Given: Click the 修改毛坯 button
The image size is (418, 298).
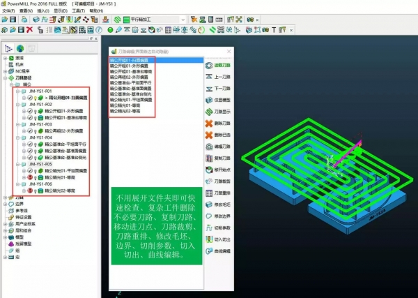Looking at the screenshot, I should pyautogui.click(x=218, y=203).
